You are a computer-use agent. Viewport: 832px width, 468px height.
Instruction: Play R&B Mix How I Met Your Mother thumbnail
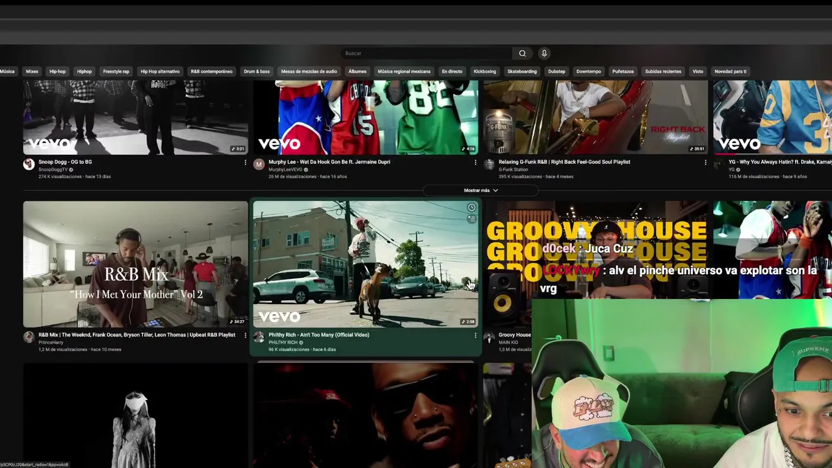(135, 264)
